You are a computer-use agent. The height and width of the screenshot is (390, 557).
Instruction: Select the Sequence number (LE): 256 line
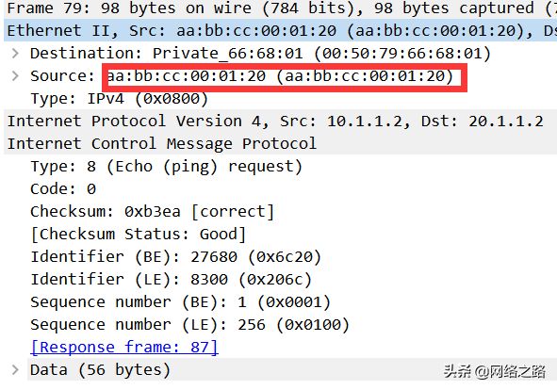point(190,325)
